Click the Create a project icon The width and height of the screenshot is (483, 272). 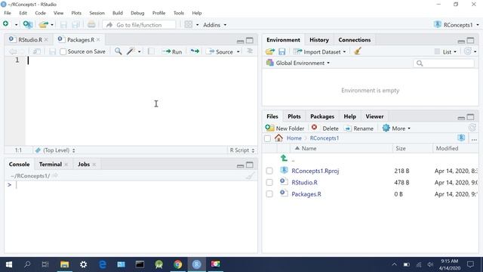pos(28,24)
